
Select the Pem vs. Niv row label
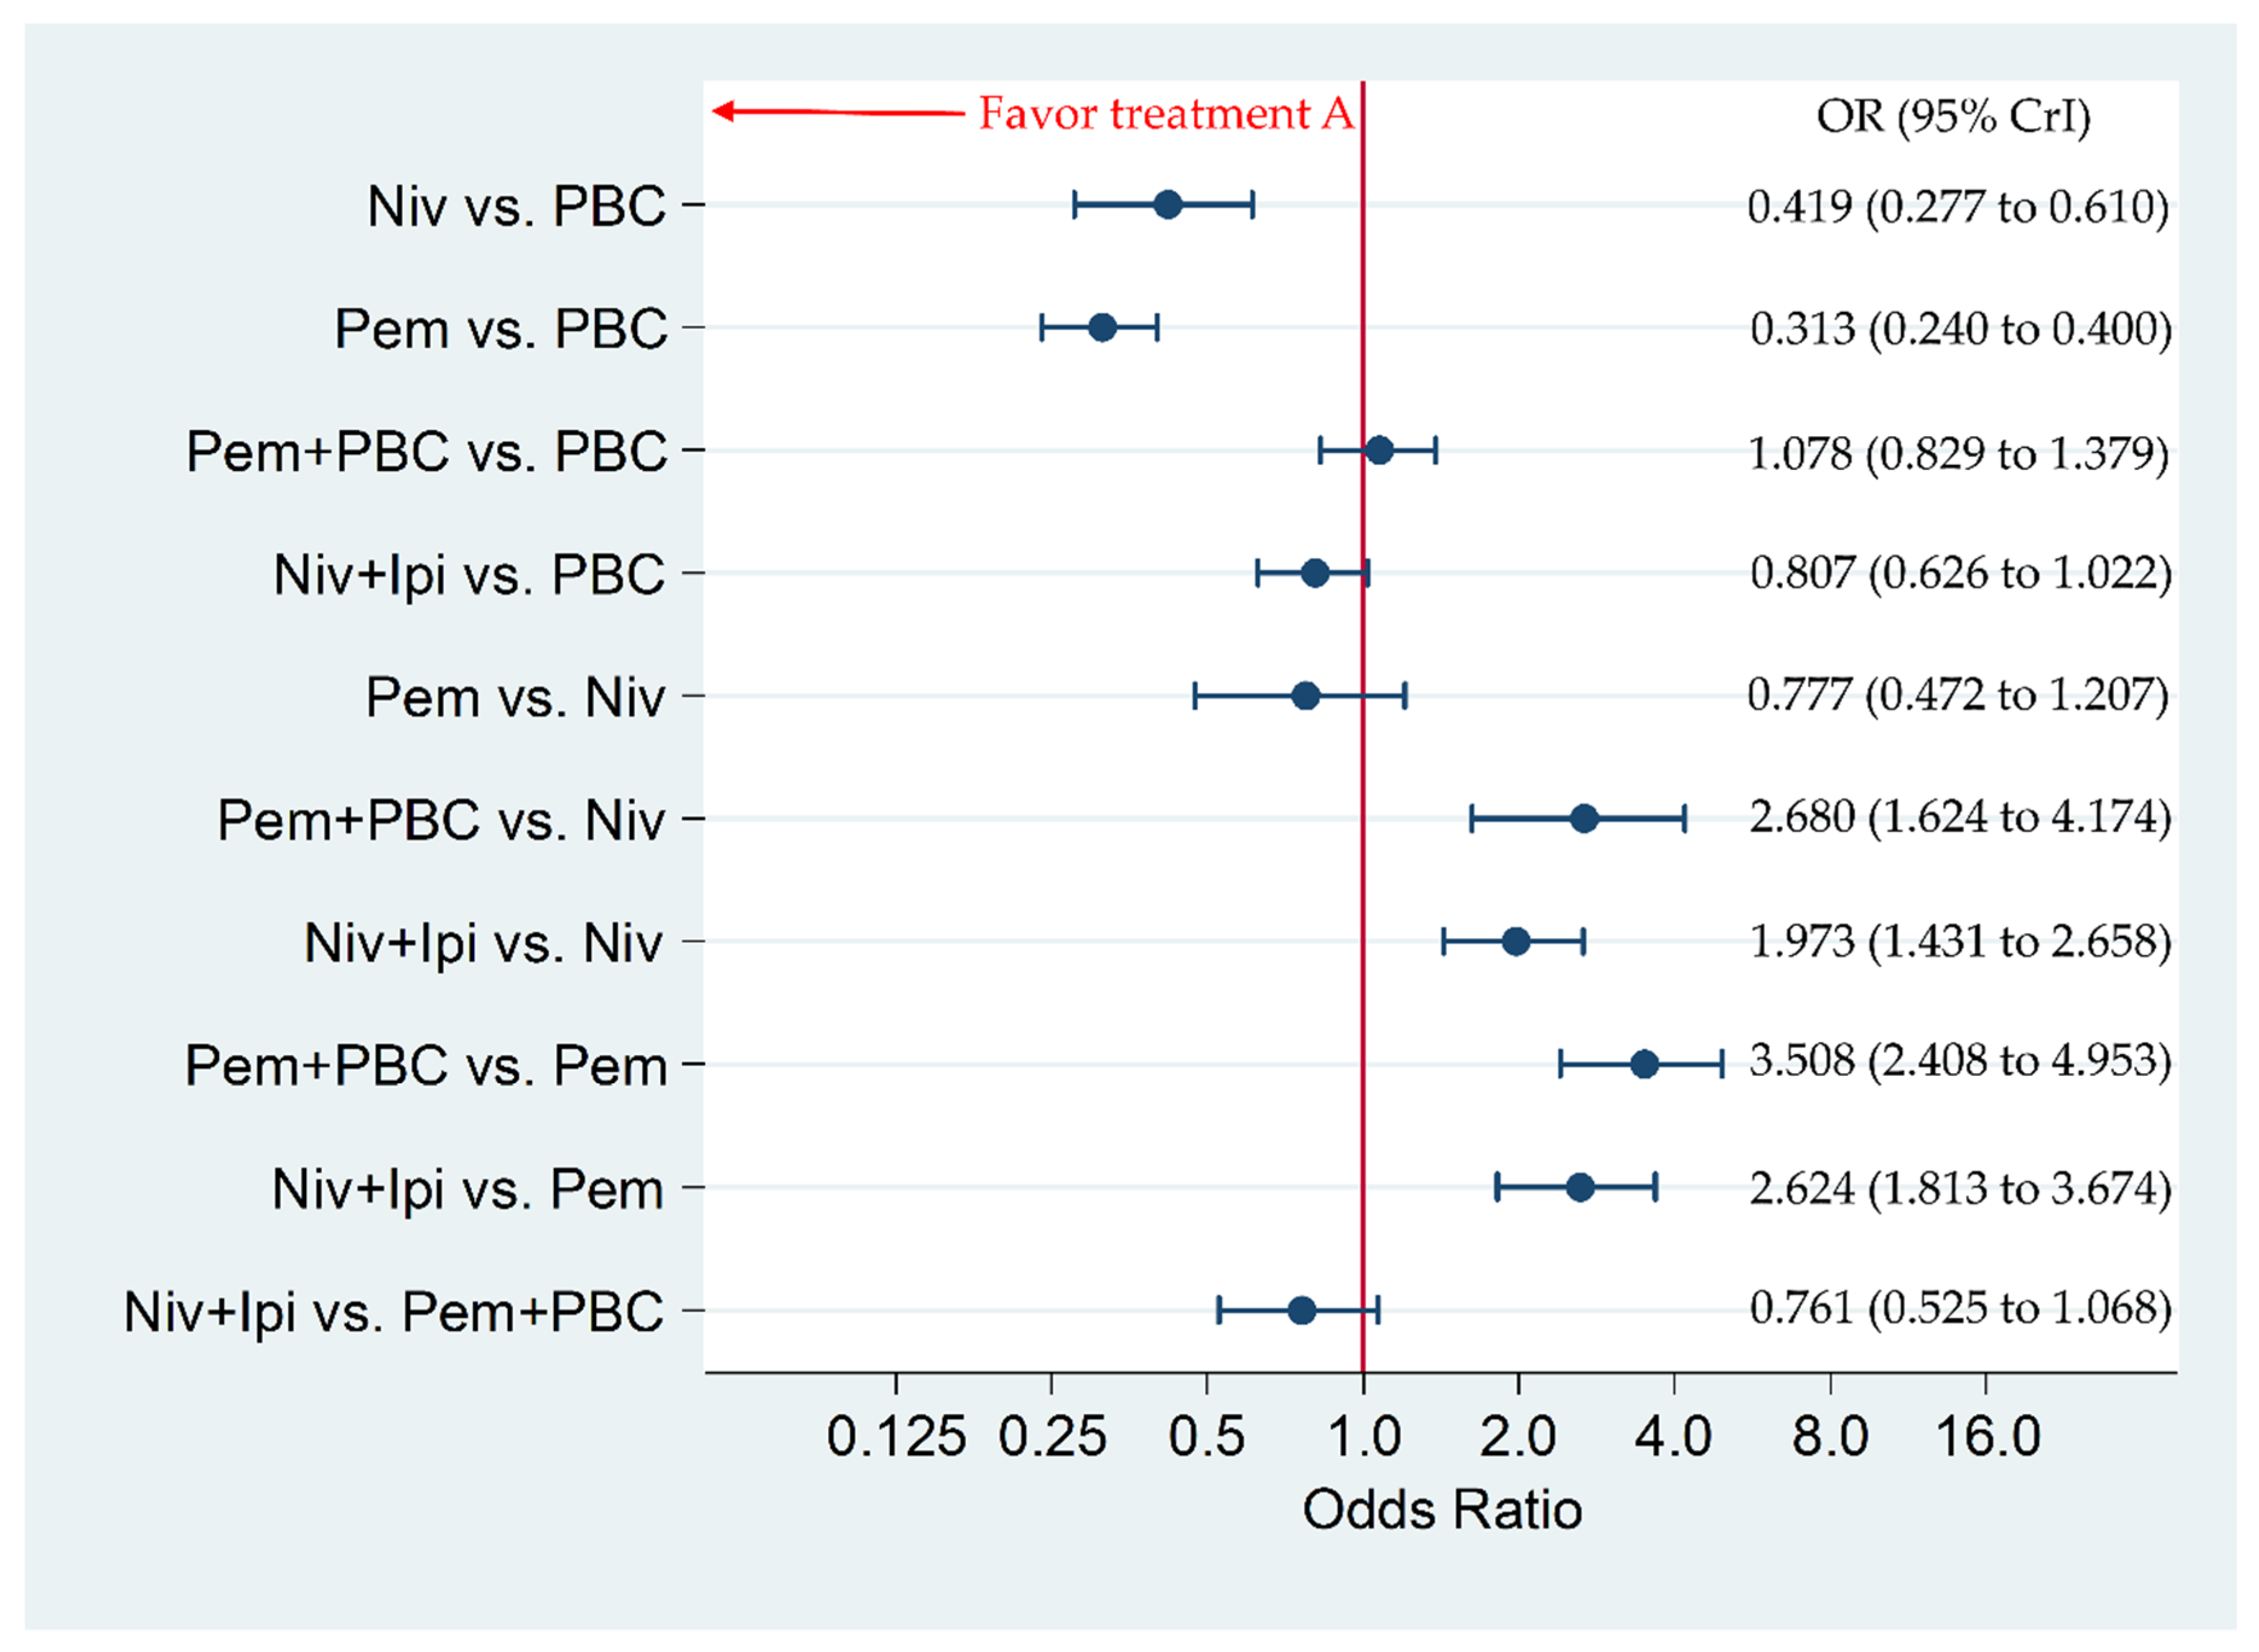pos(514,696)
